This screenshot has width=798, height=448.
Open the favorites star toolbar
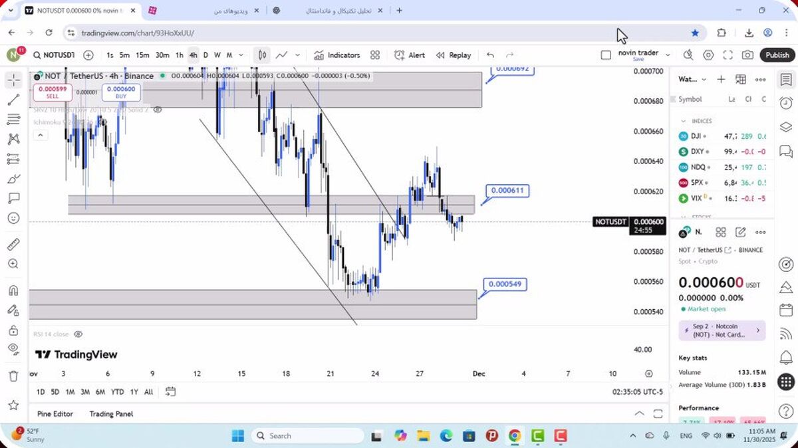(x=13, y=405)
